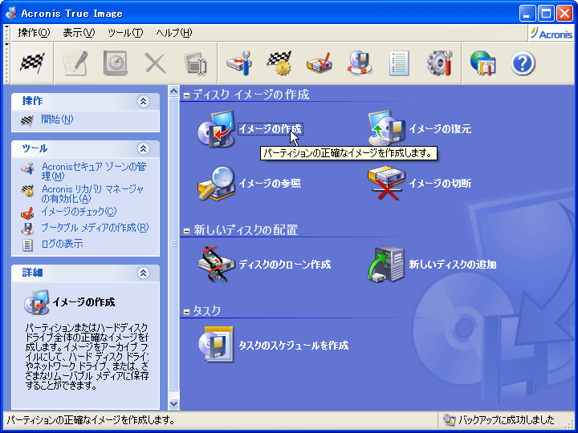
Task: Click the greyed-out X delete toolbar icon
Action: point(155,63)
